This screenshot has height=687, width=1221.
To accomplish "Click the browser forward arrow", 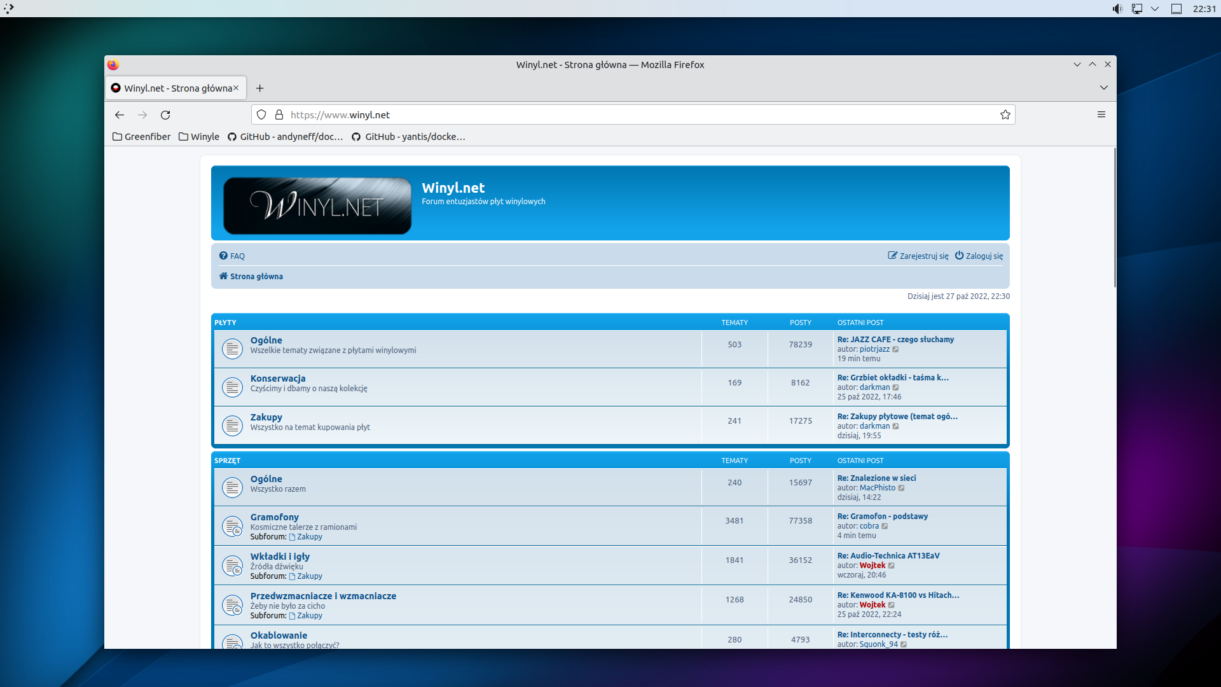I will tap(142, 115).
